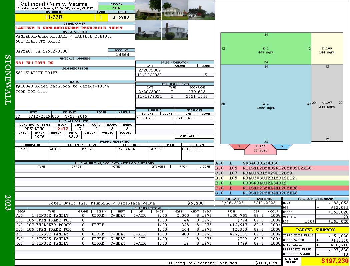This screenshot has height=266, width=350.
Task: Click the blue G.0 sketch code row
Action: click(282, 193)
